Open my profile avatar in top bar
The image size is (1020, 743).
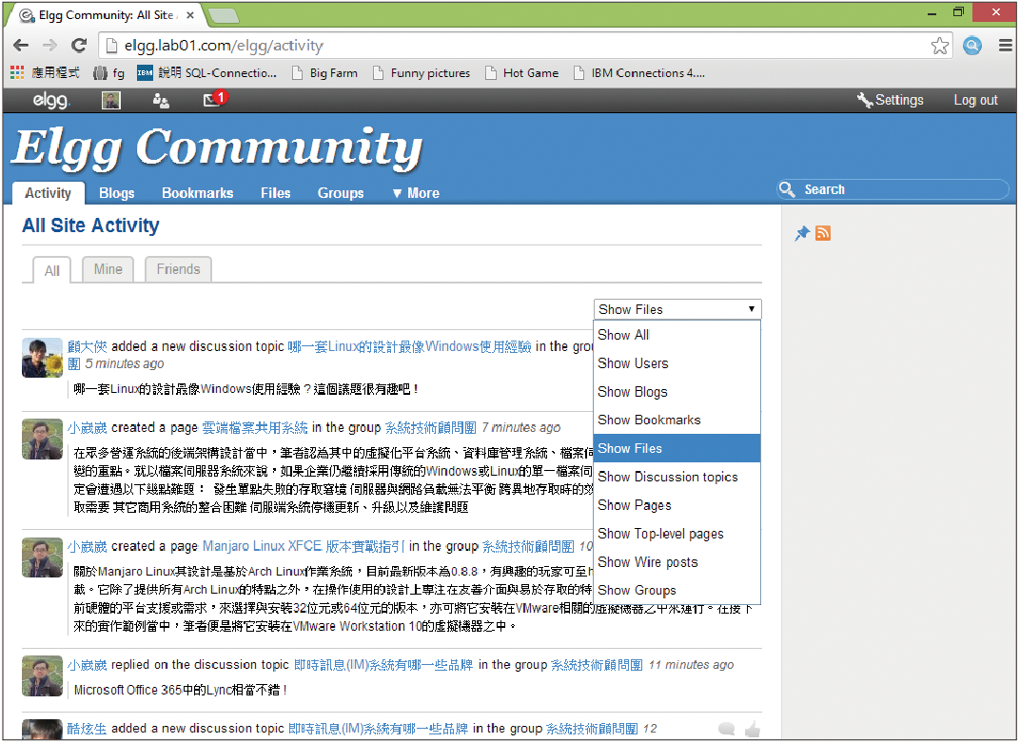click(x=111, y=100)
